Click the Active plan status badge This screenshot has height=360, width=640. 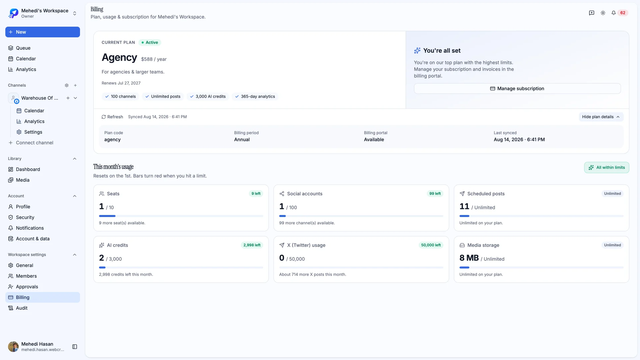pyautogui.click(x=150, y=43)
